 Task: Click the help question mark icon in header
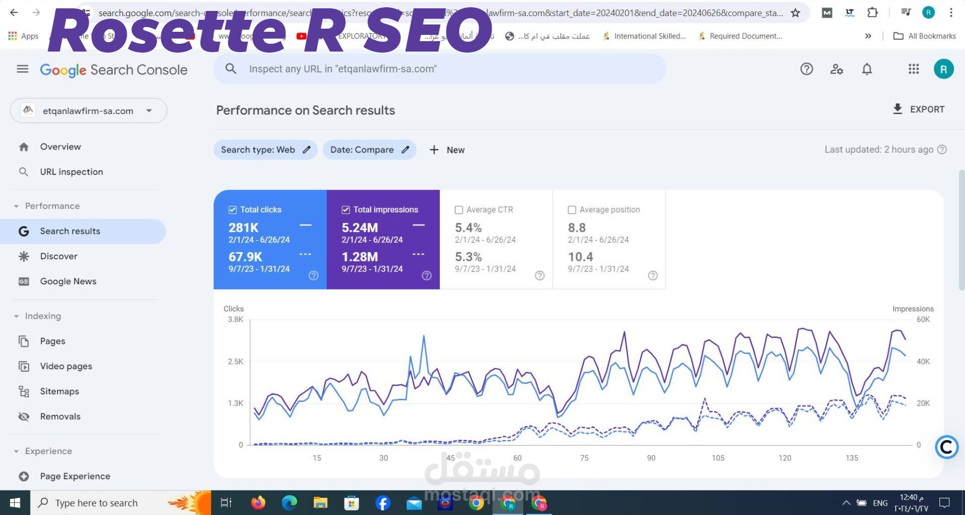[x=807, y=69]
